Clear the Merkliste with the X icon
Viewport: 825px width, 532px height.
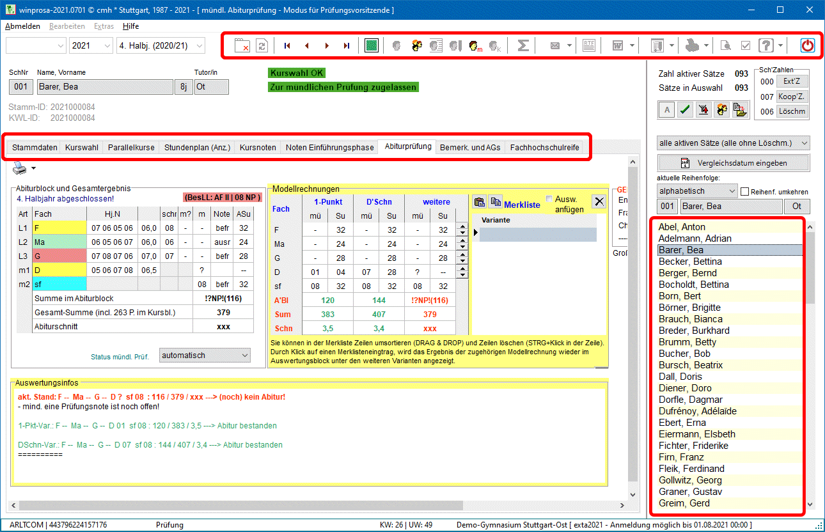click(599, 201)
